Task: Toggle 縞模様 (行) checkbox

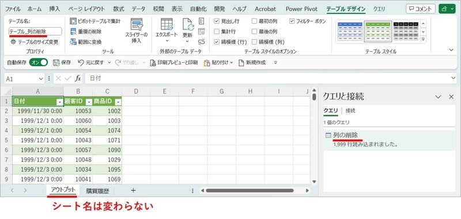Action: tap(217, 42)
